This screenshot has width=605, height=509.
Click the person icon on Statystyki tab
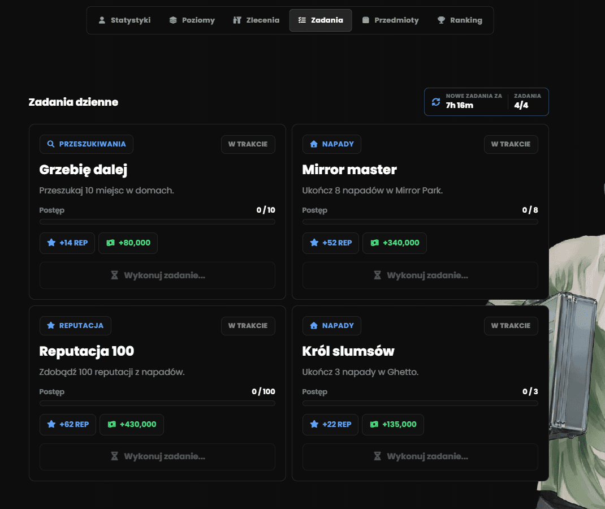tap(102, 20)
